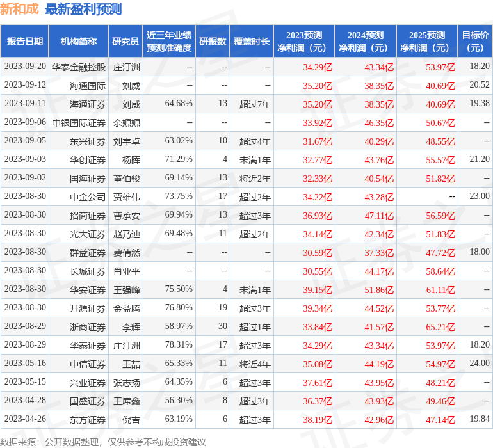This screenshot has width=493, height=448.
Task: Click target price 23.00
Action: pos(480,196)
